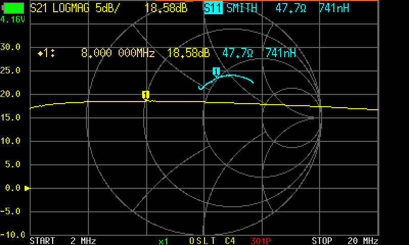Click the -10.0 Y-axis scale label
409x245 pixels.
pyautogui.click(x=12, y=235)
